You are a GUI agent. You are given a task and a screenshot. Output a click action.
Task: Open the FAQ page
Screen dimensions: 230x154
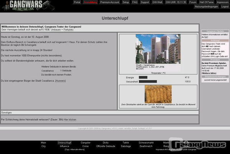[x=135, y=2]
